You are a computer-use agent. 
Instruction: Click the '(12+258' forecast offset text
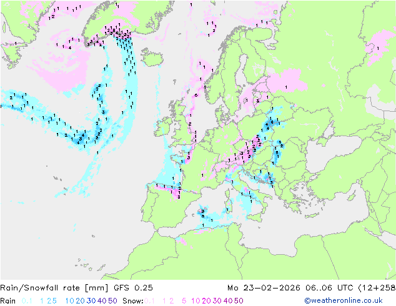(x=377, y=288)
